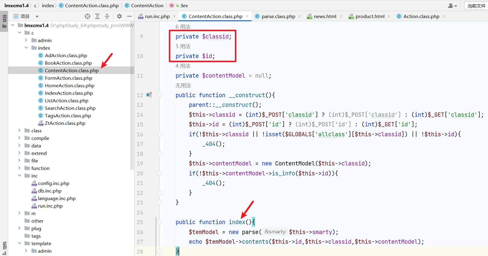The height and width of the screenshot is (256, 488).
Task: Open the project view type dropdown
Action: [x=37, y=17]
